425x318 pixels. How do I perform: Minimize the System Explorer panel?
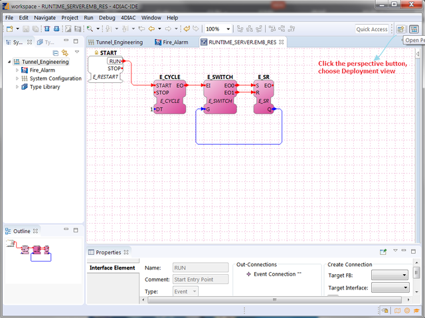coord(66,40)
